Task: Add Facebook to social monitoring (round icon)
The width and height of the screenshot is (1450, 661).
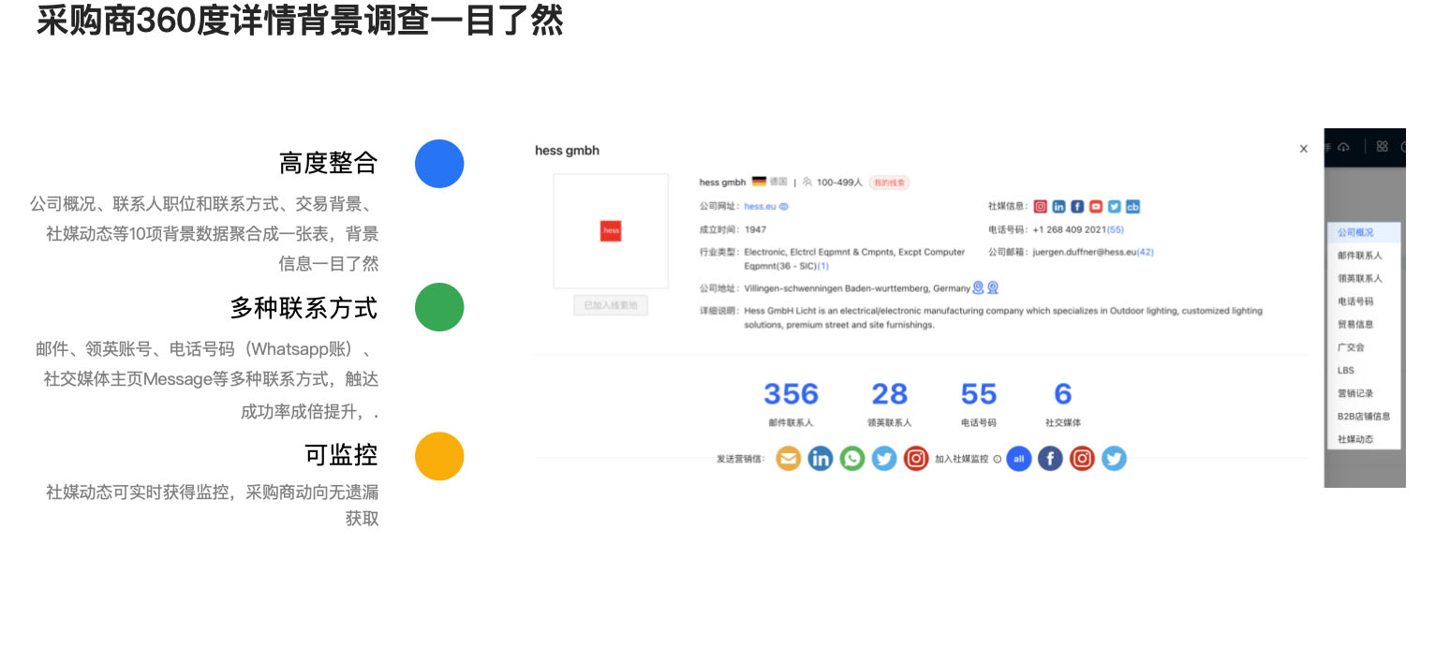Action: (1050, 459)
